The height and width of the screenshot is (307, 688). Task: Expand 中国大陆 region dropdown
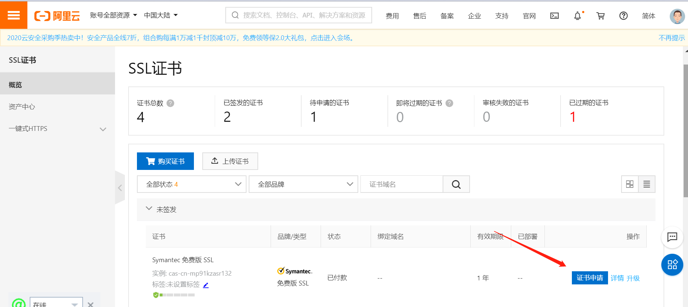161,15
